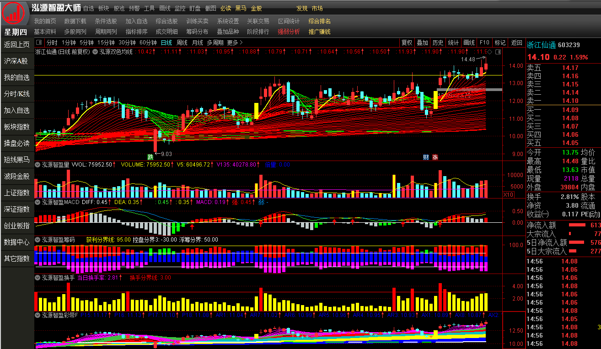Open 上证指数 in the sidebar
601x349 pixels.
(x=17, y=193)
